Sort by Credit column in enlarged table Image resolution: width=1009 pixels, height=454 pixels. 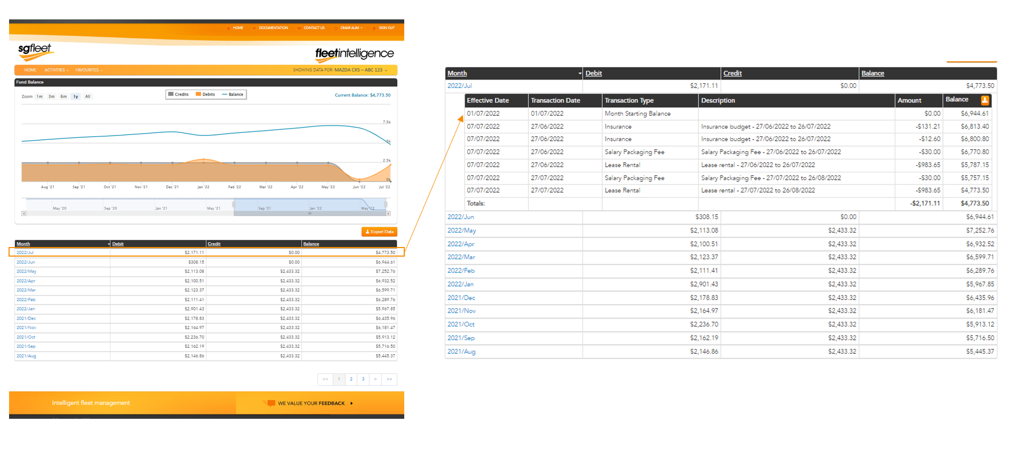(x=732, y=74)
